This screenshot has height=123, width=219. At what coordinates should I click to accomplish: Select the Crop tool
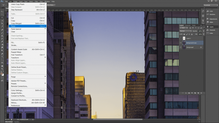click(x=2, y=23)
